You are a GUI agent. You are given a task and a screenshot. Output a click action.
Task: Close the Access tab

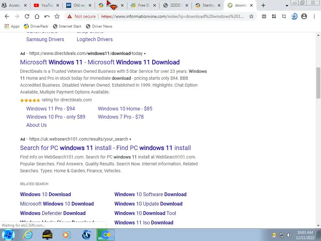pos(25,6)
